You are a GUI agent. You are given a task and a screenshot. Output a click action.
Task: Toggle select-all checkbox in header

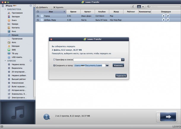38,12
